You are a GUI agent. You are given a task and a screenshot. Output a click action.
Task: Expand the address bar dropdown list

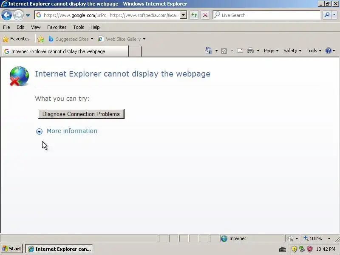(184, 15)
